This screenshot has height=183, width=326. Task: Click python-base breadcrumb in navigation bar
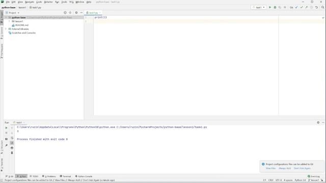pos(9,8)
